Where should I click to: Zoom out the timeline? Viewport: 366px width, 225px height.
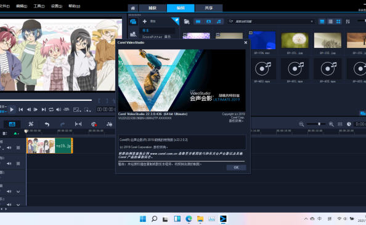click(x=301, y=124)
